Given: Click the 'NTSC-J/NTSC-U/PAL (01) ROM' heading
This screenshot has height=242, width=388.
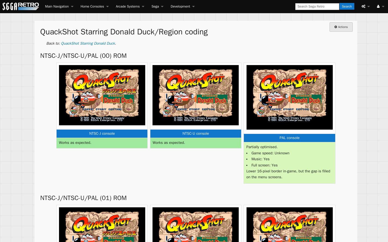Looking at the screenshot, I should pyautogui.click(x=83, y=198).
